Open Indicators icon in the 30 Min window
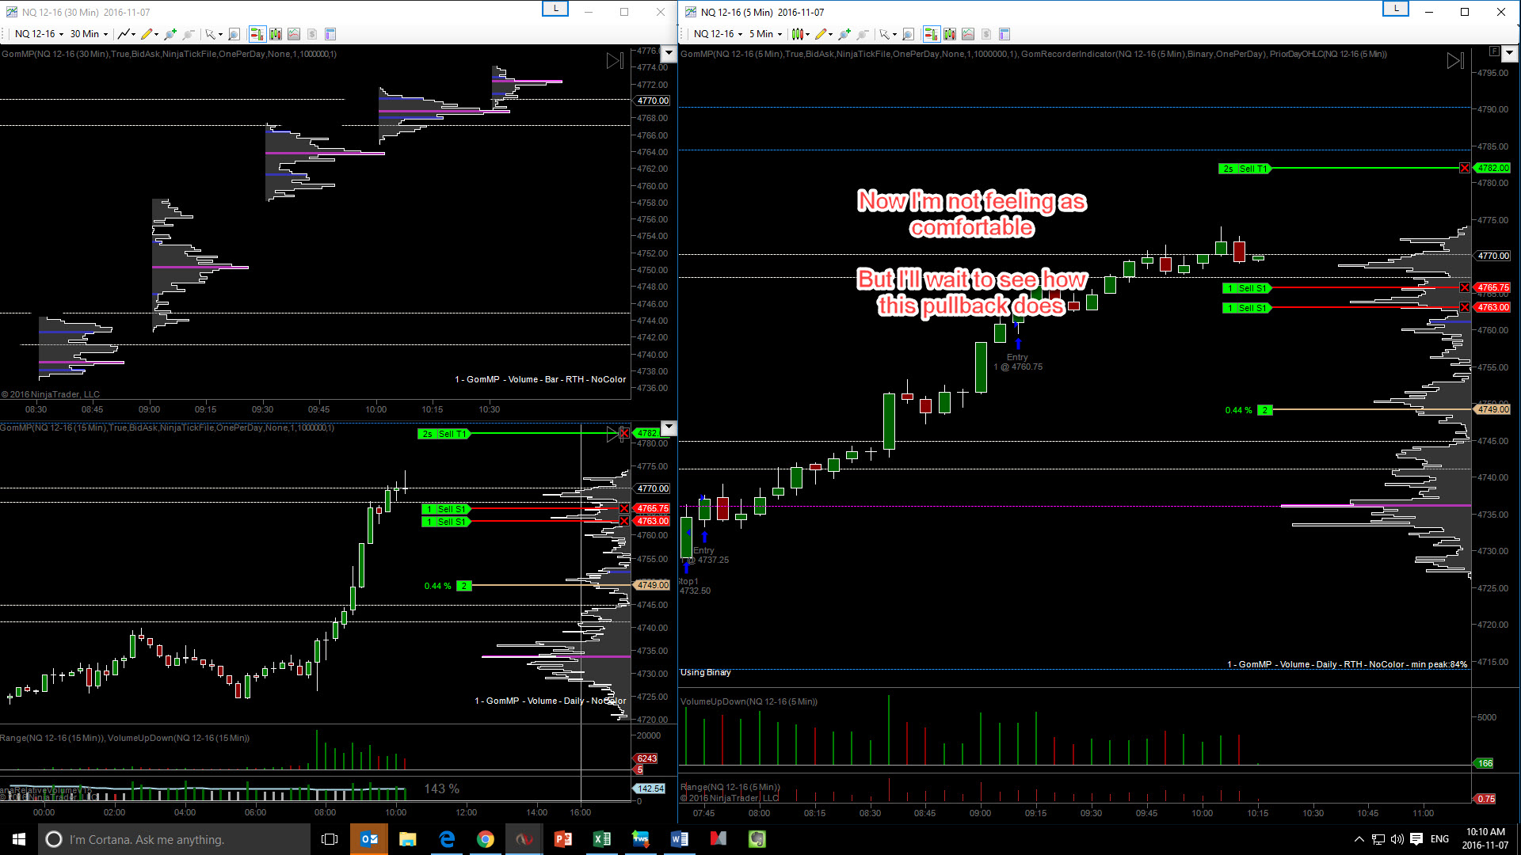The width and height of the screenshot is (1521, 855). [x=294, y=34]
